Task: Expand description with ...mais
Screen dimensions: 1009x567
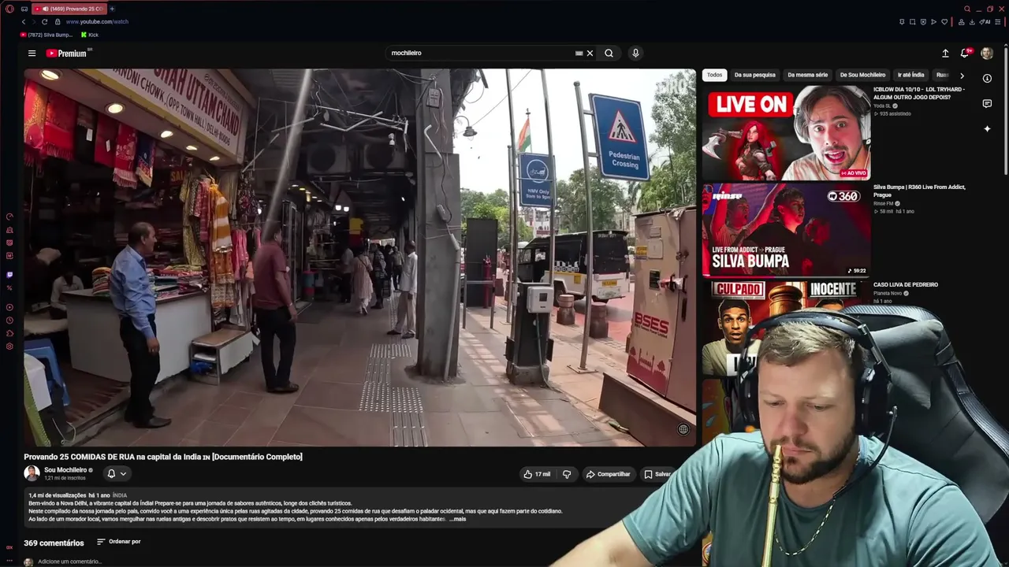Action: click(458, 519)
